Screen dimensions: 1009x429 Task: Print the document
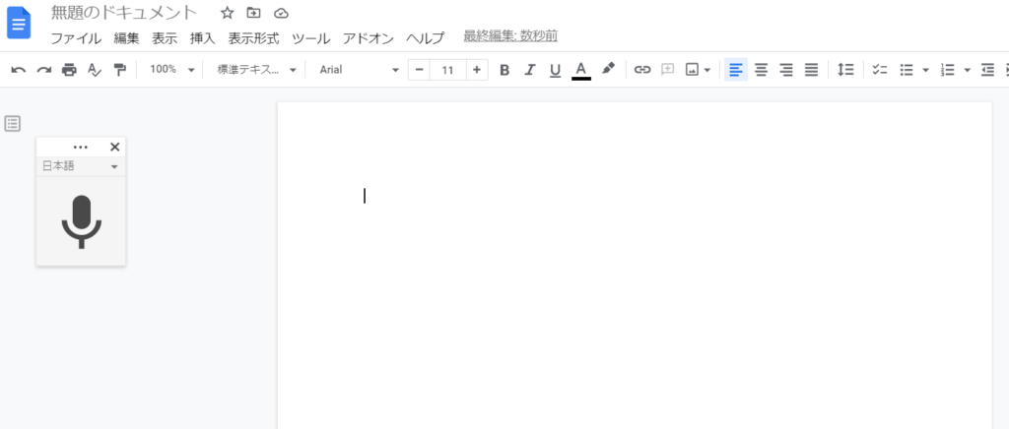coord(69,70)
